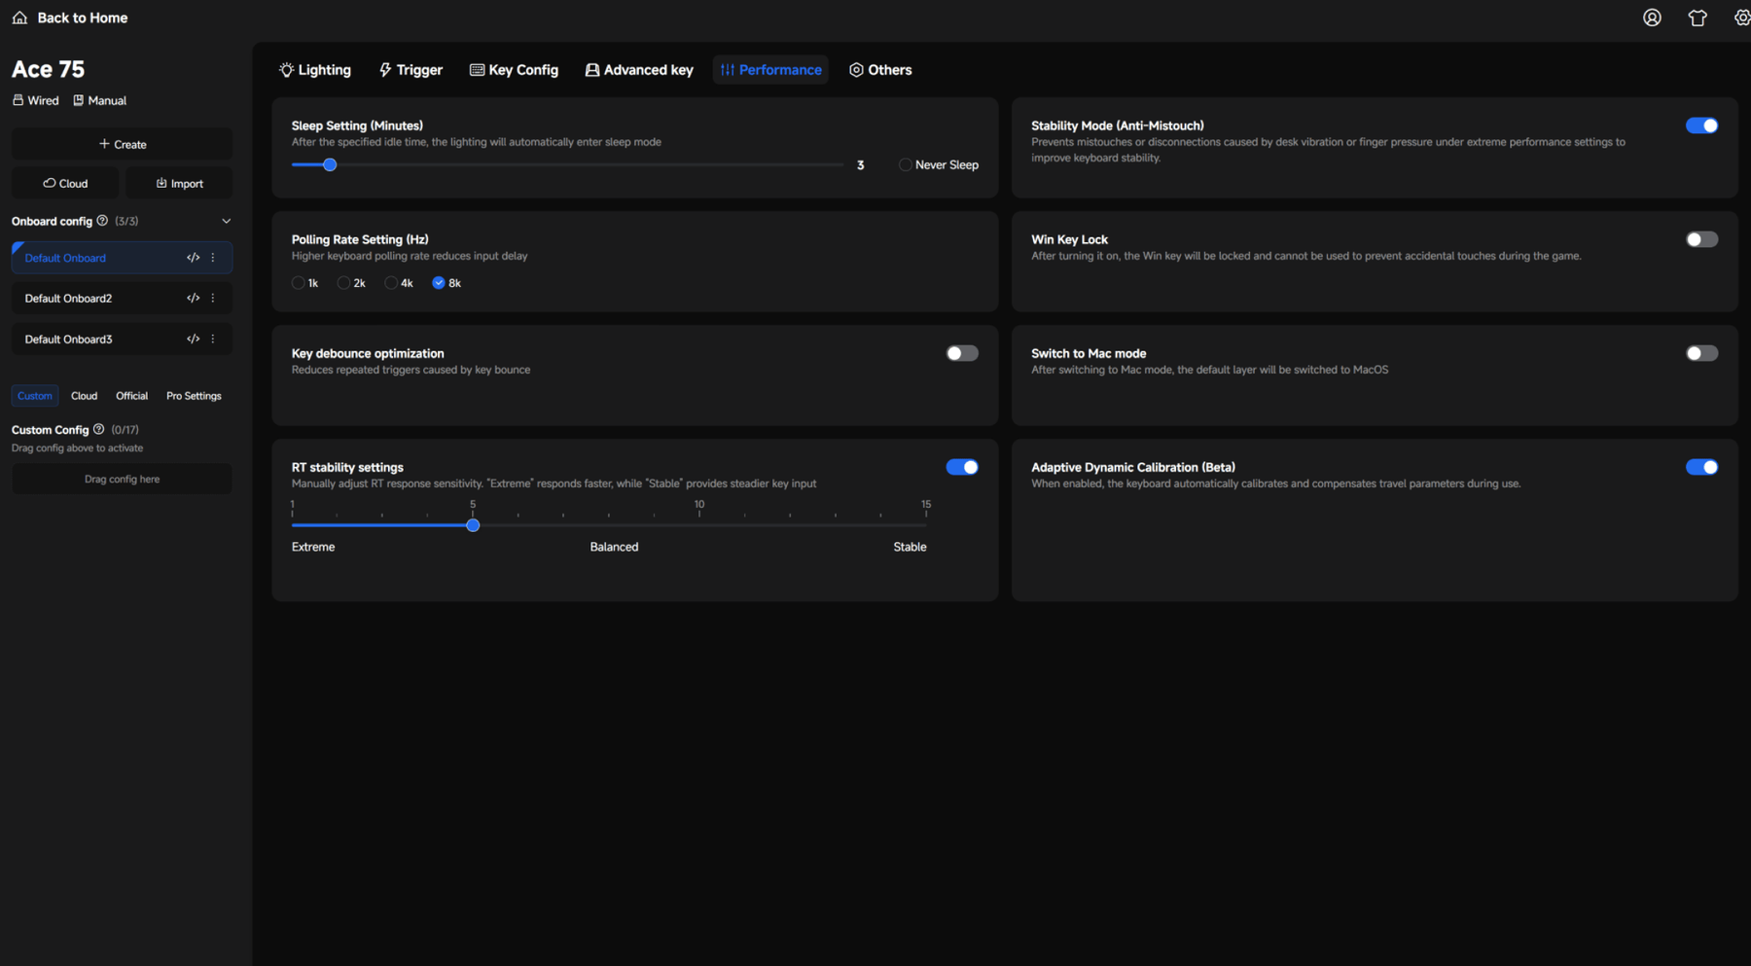Image resolution: width=1751 pixels, height=966 pixels.
Task: Click the Stable label on RT slider
Action: [x=910, y=547]
